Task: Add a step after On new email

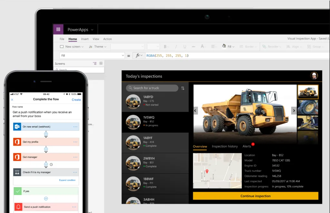Action: (46, 134)
